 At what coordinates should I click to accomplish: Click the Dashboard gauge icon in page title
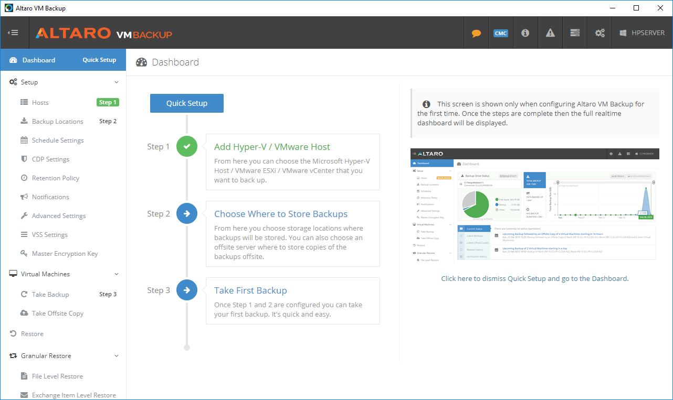tap(142, 62)
